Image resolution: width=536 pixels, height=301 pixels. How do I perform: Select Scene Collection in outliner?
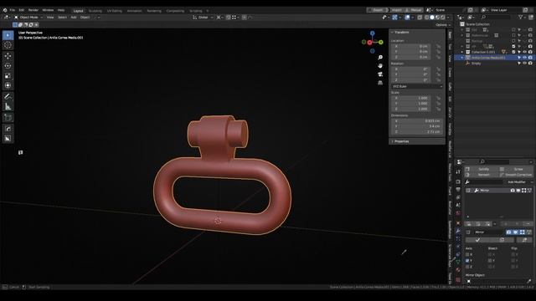(477, 24)
